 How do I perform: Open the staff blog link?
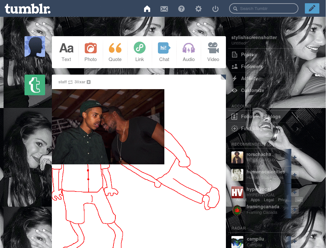coord(62,82)
